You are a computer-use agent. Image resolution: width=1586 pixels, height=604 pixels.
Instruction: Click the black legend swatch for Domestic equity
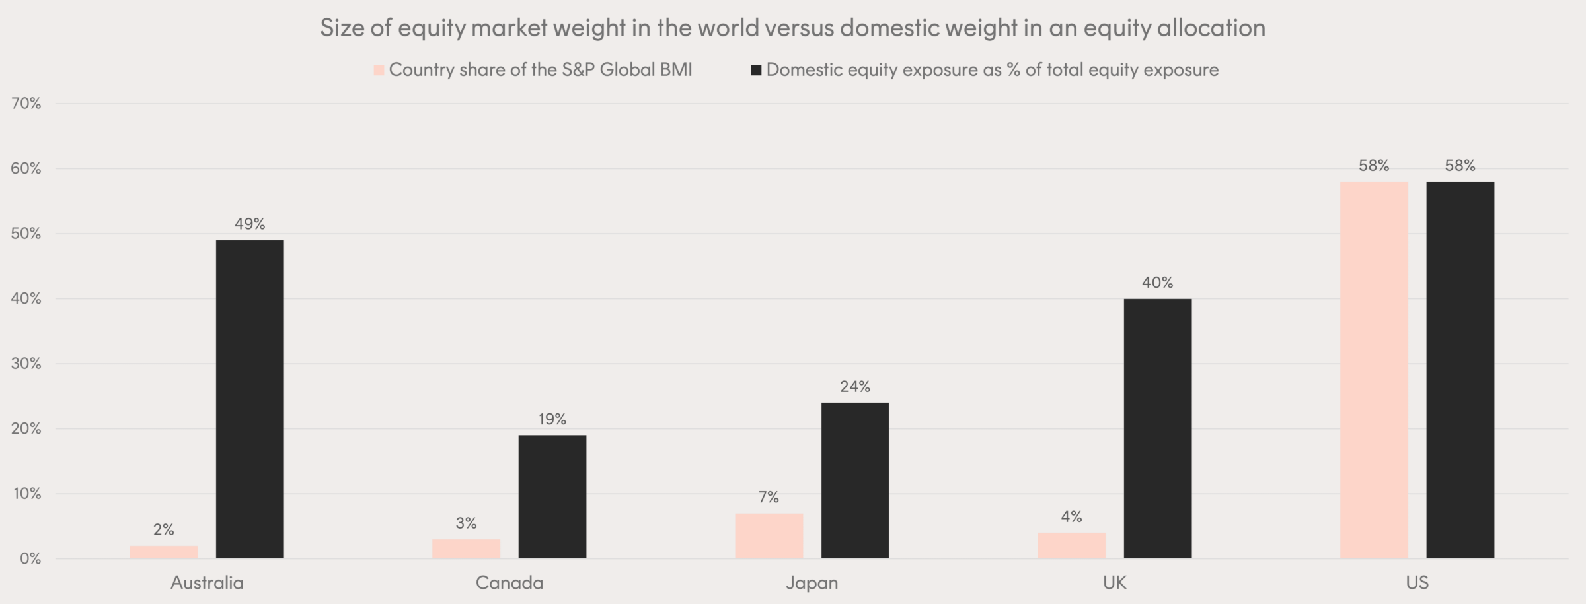pyautogui.click(x=756, y=70)
